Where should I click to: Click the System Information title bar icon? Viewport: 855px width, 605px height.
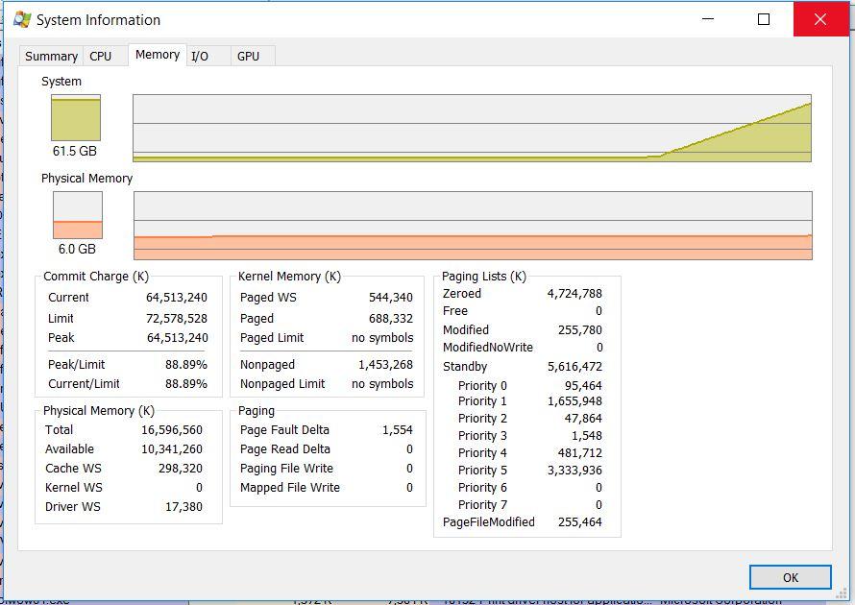(21, 19)
